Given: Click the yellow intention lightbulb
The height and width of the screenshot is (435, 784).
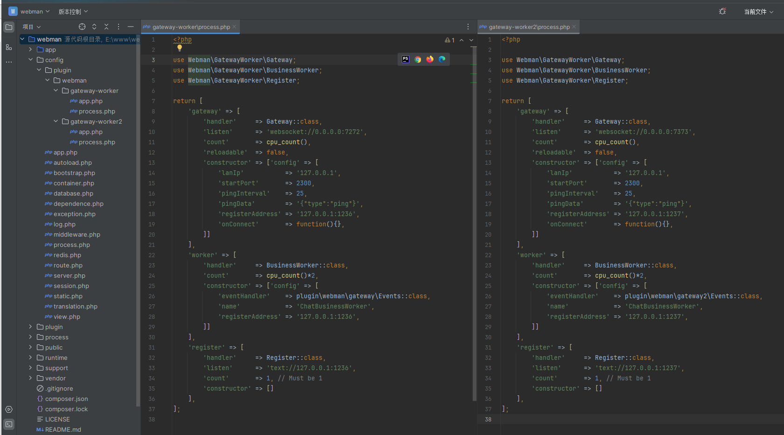Looking at the screenshot, I should click(179, 48).
